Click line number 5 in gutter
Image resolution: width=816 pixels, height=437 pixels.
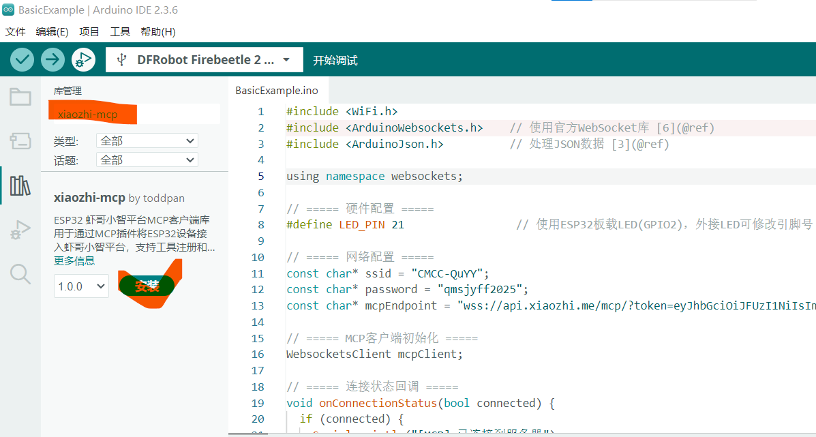(260, 176)
